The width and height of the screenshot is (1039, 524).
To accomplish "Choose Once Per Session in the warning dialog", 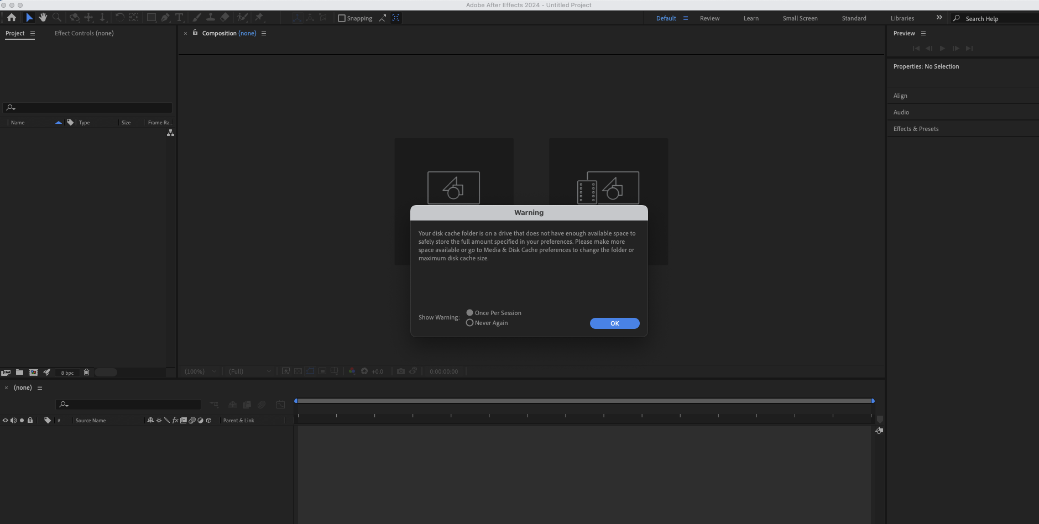I will click(x=469, y=312).
